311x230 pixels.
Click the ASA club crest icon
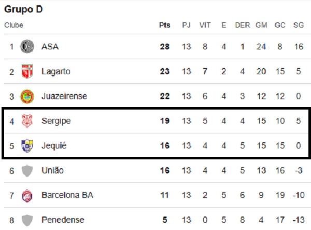coord(27,47)
